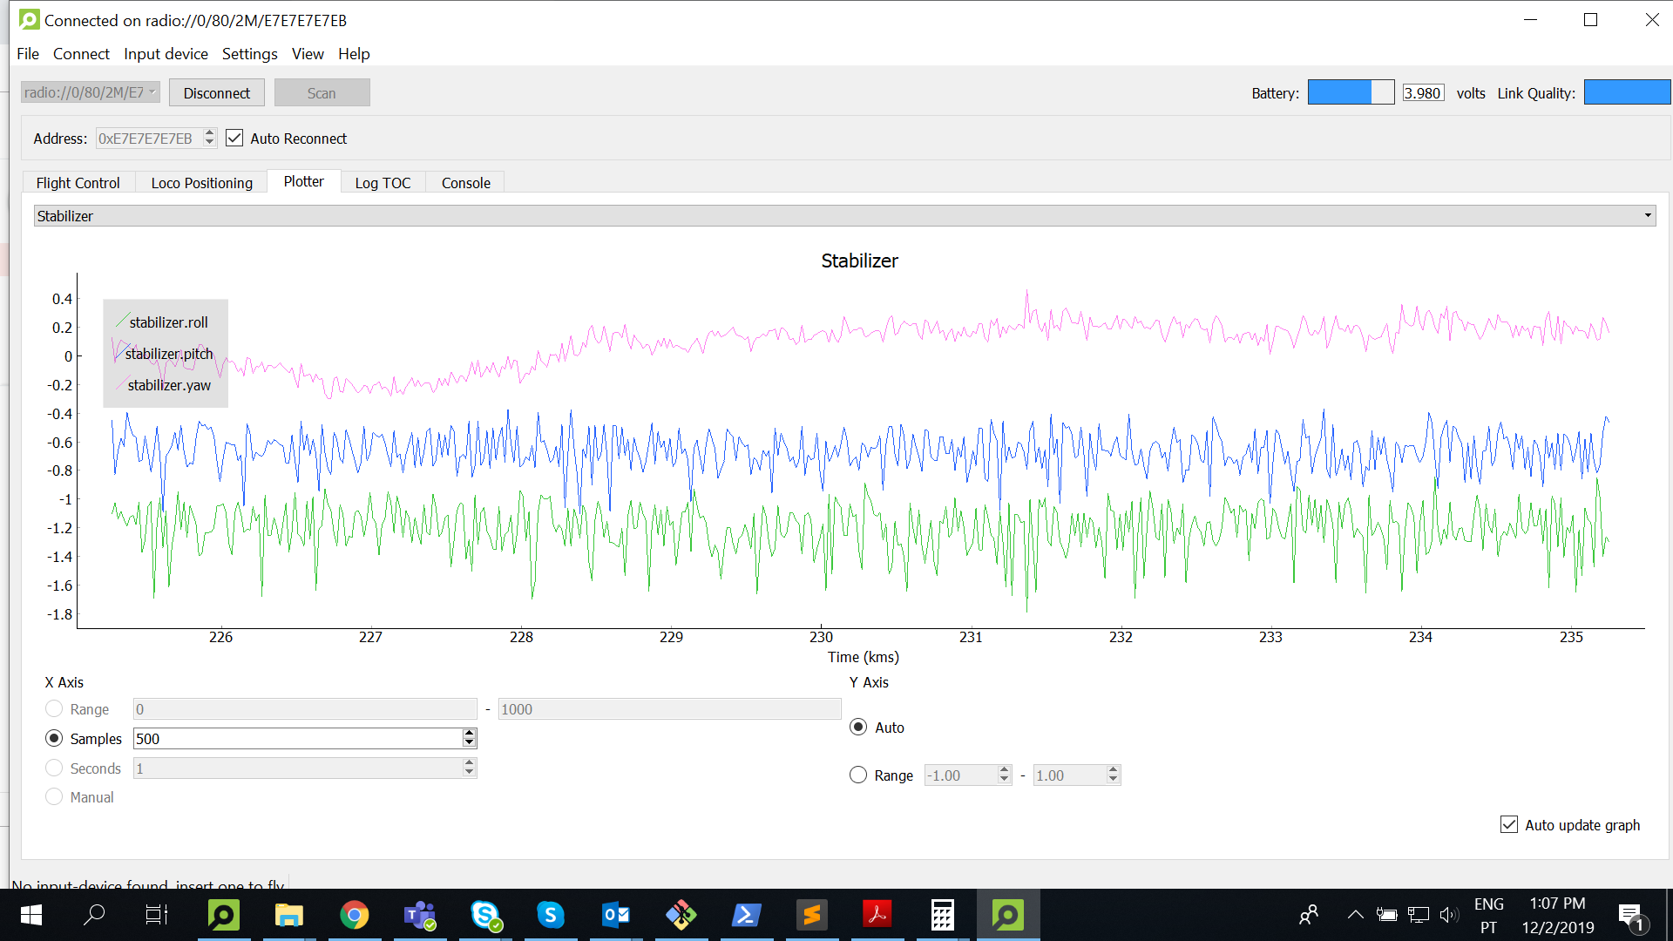This screenshot has width=1673, height=941.
Task: Open PowerShell from taskbar
Action: click(746, 915)
